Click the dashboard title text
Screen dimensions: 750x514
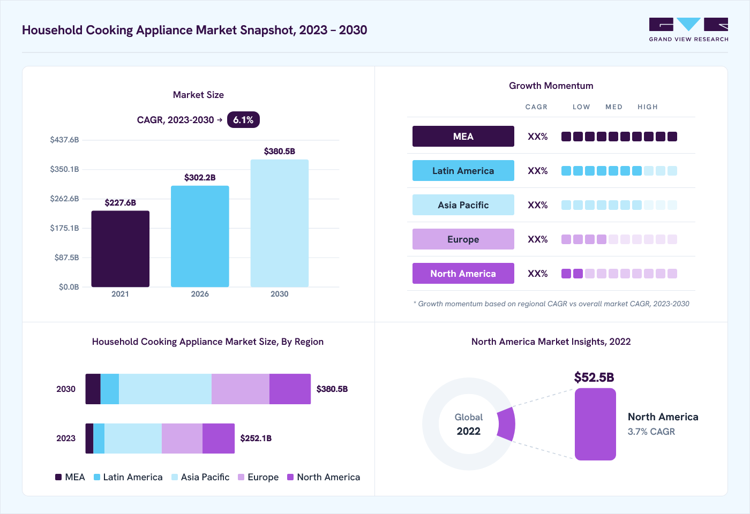pos(194,30)
